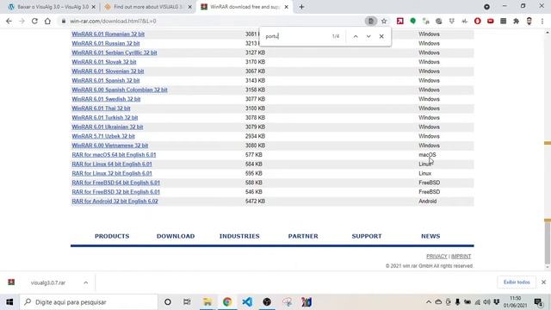Click the red arrow extension icon

(x=399, y=21)
